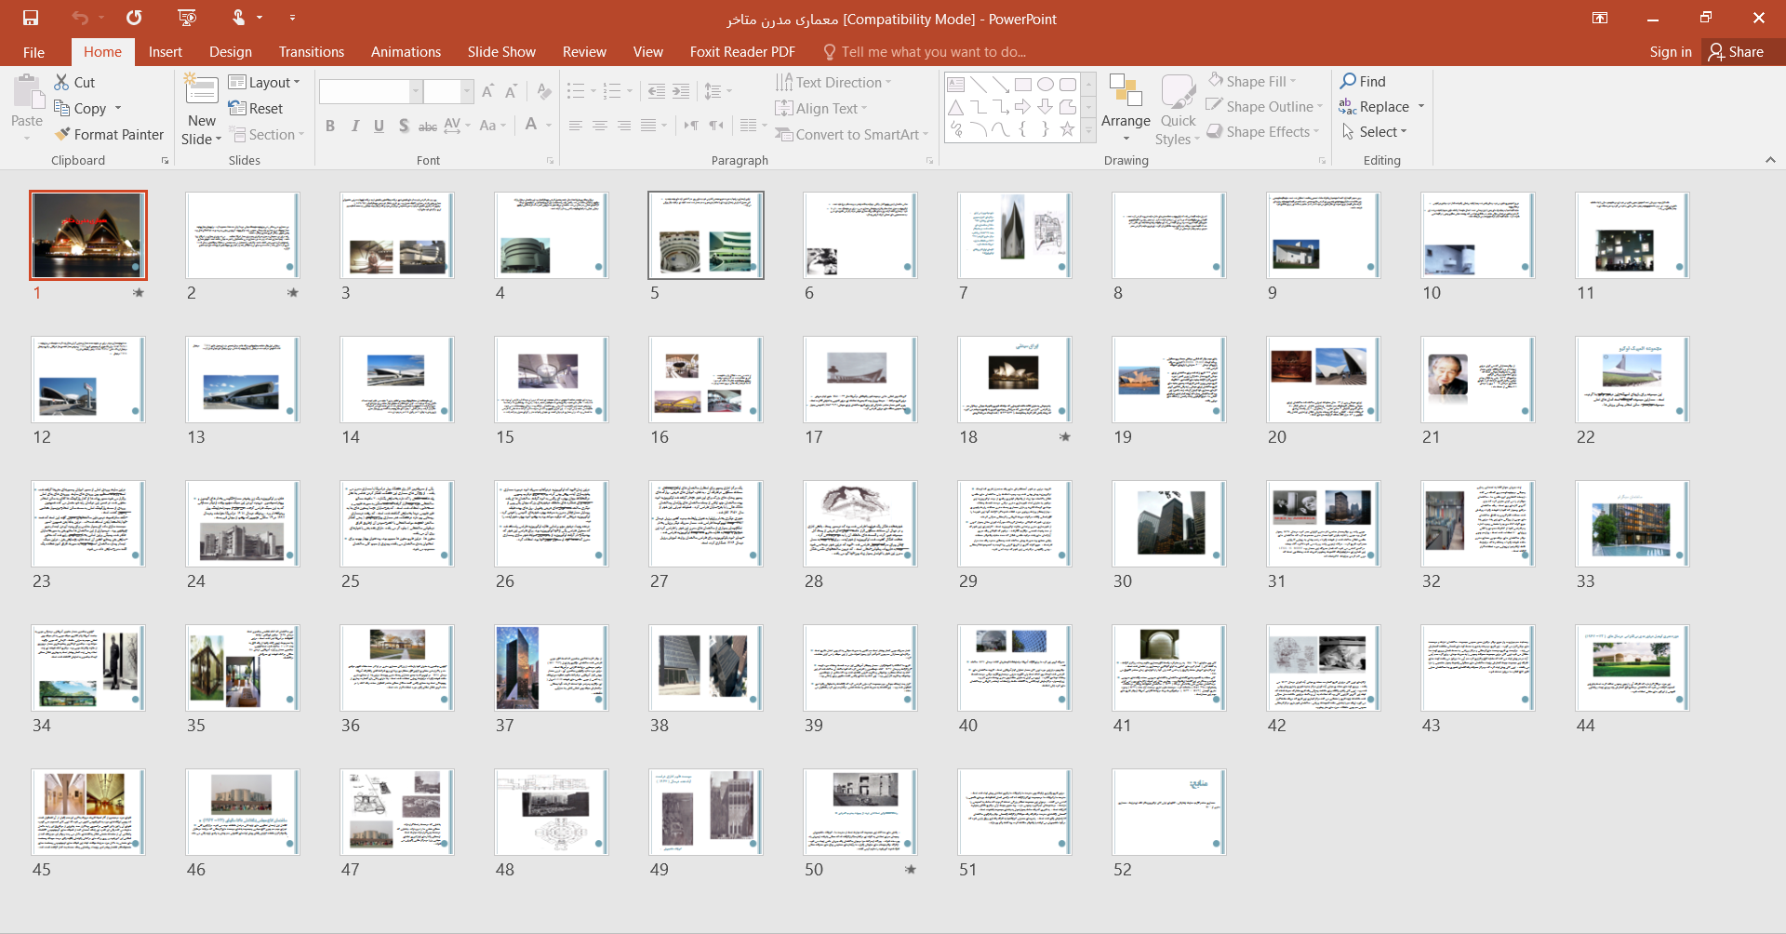Click the Sign in link
The image size is (1786, 934).
[1670, 52]
